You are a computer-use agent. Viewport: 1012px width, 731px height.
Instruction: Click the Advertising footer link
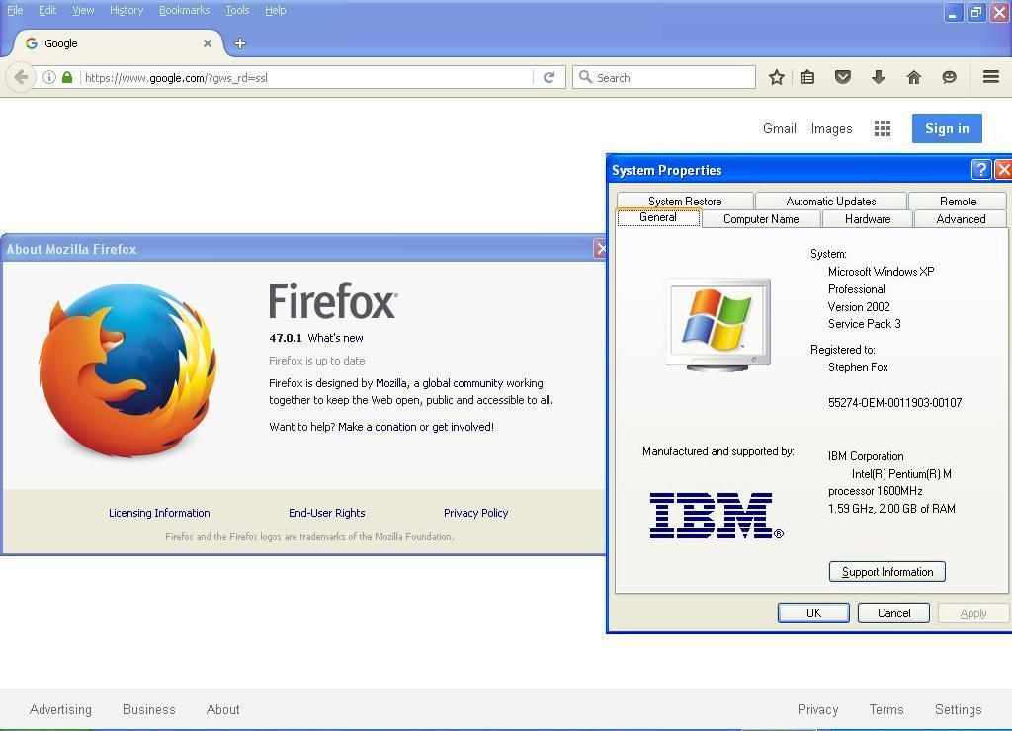[x=60, y=709]
